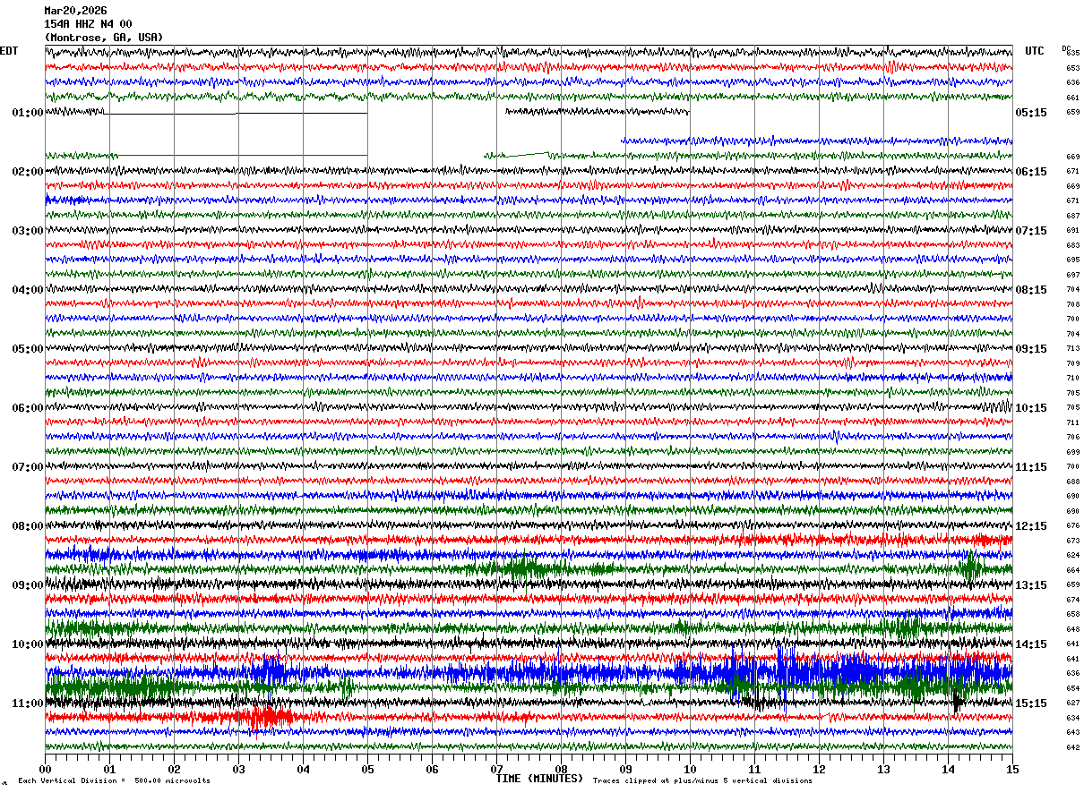Click DC offset value 653
The width and height of the screenshot is (1084, 793).
(1072, 68)
